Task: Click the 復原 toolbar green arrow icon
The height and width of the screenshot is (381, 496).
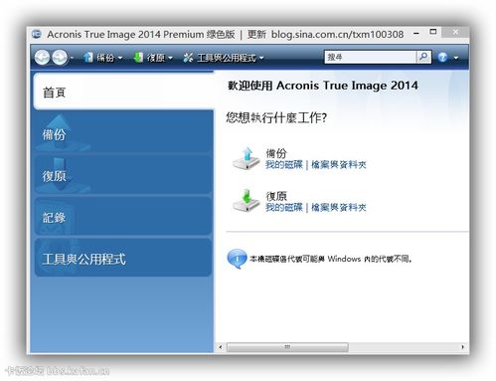Action: 138,58
